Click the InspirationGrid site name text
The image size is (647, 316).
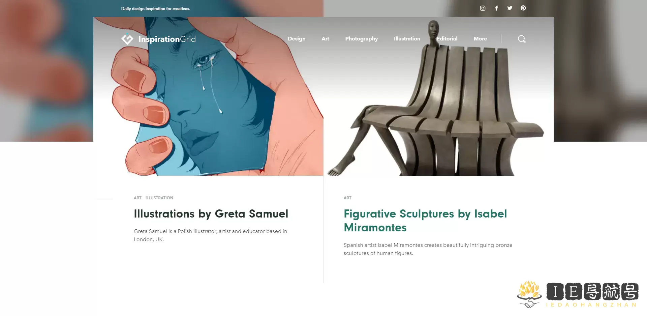tap(167, 39)
